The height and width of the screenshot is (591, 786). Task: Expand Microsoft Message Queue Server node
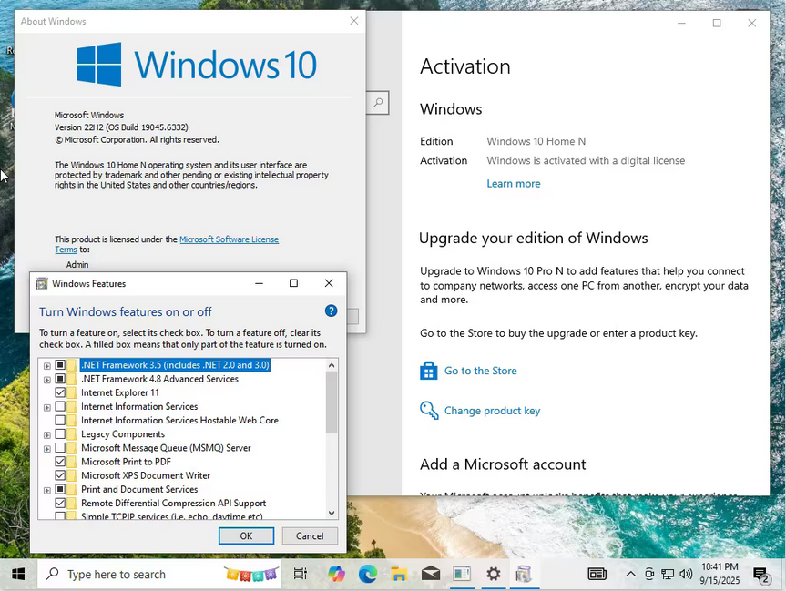pyautogui.click(x=47, y=449)
